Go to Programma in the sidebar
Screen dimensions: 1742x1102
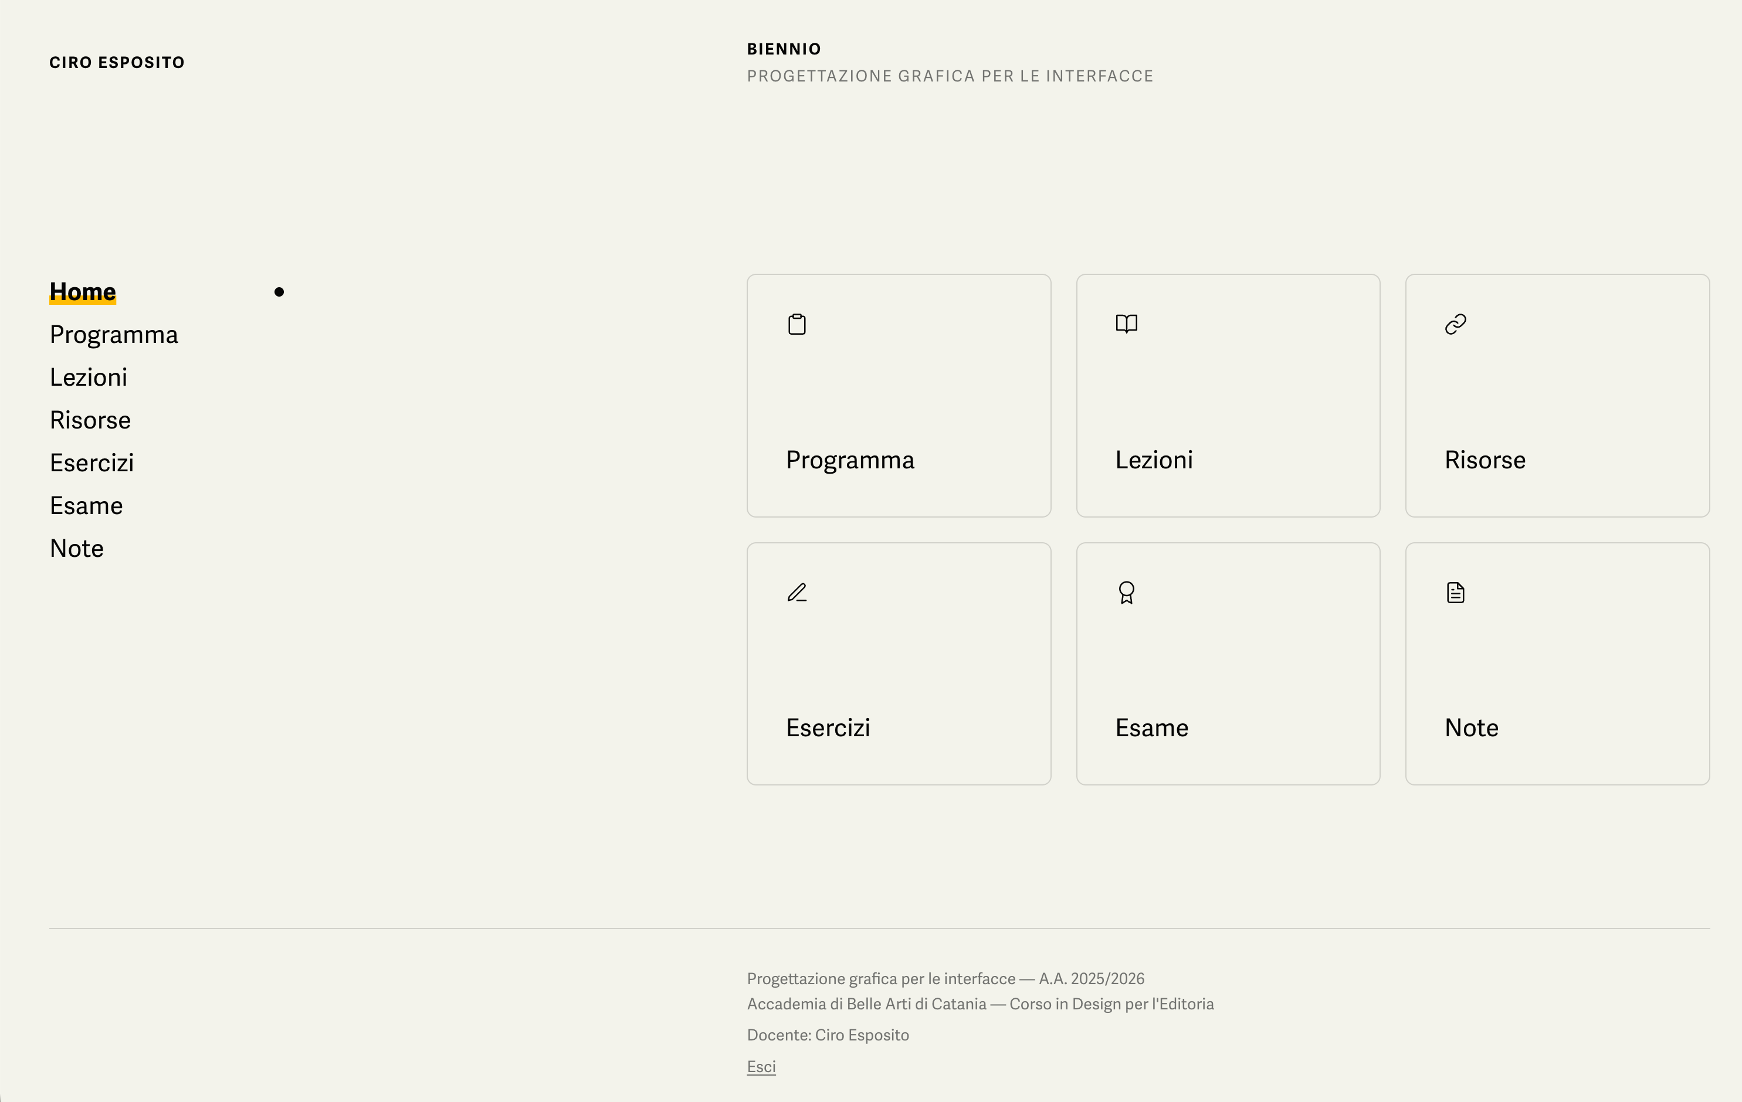(114, 335)
